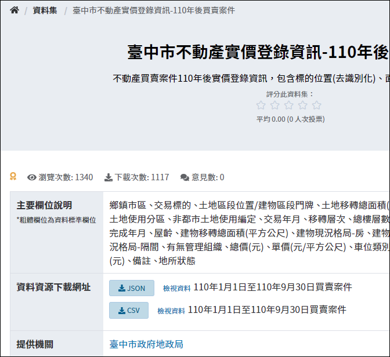The height and width of the screenshot is (357, 390).
Task: Click the comments icon beside 意見數
Action: (185, 177)
